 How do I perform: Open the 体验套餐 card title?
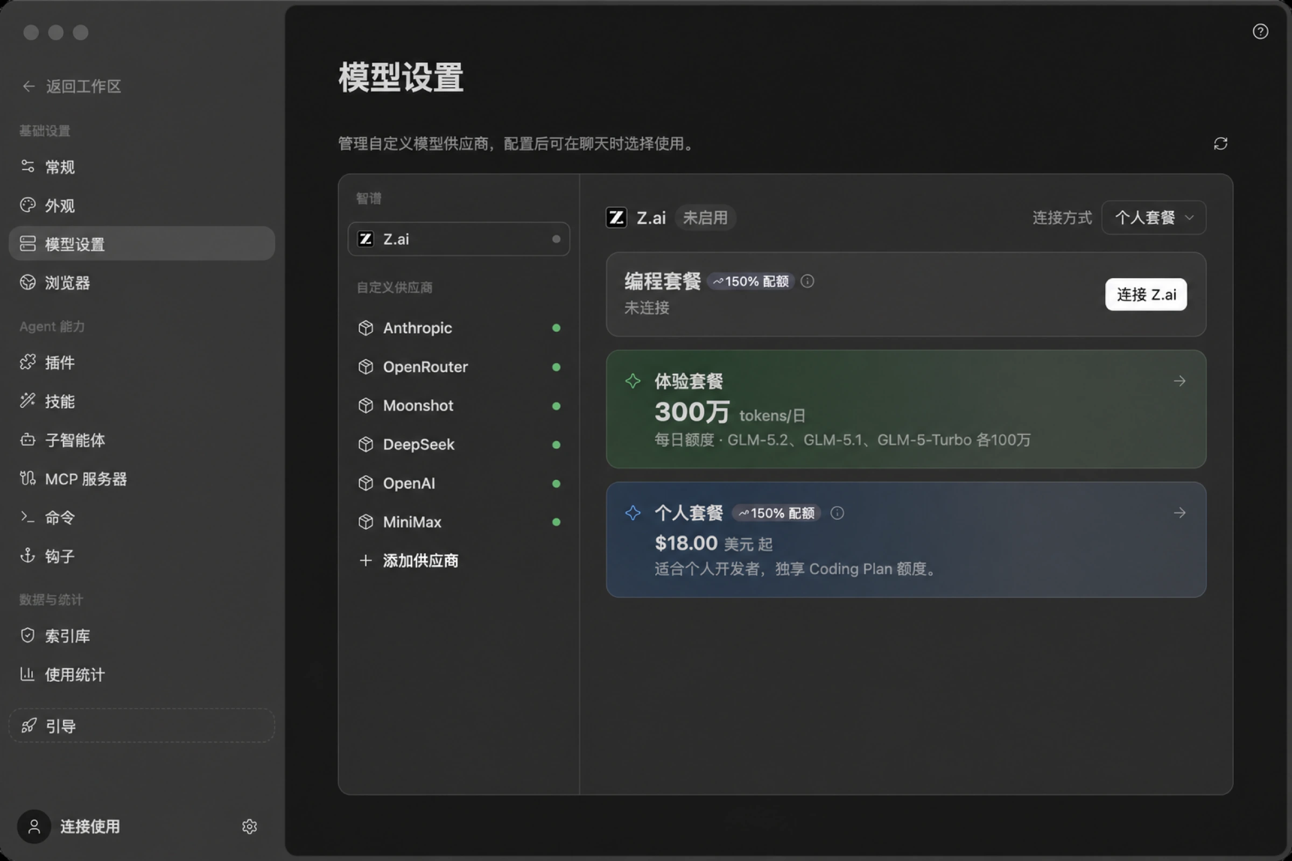pyautogui.click(x=689, y=381)
